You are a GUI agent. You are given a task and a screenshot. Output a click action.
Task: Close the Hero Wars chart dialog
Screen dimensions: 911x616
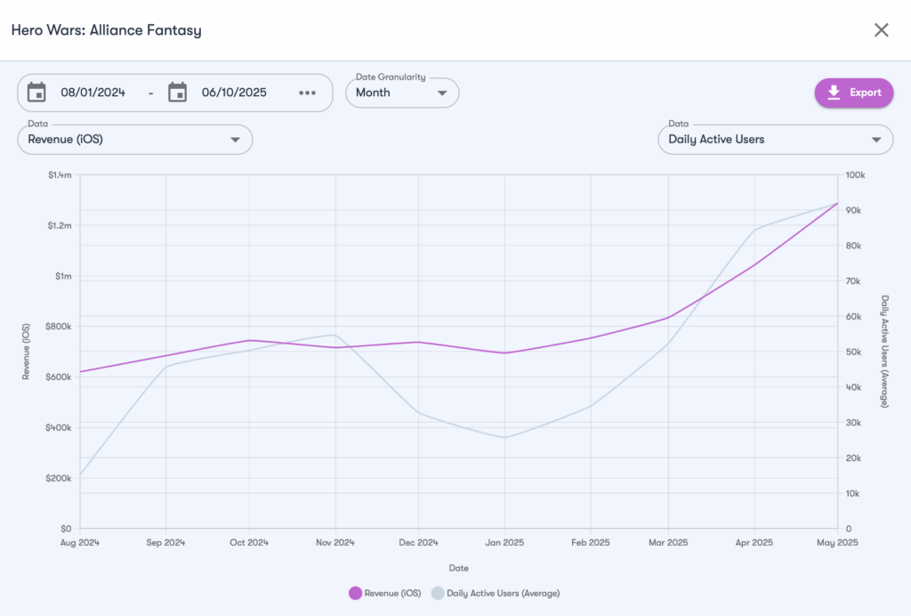(x=881, y=30)
